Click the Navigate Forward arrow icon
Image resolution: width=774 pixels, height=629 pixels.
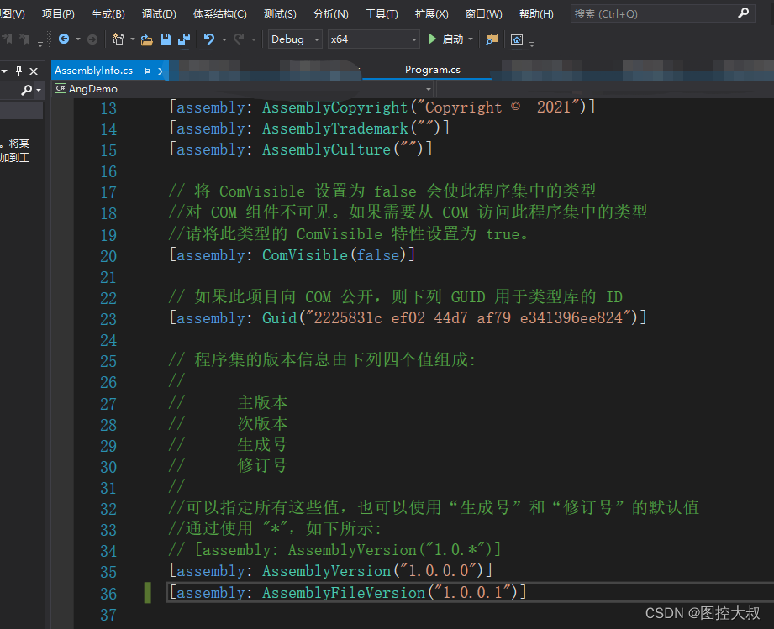[92, 39]
